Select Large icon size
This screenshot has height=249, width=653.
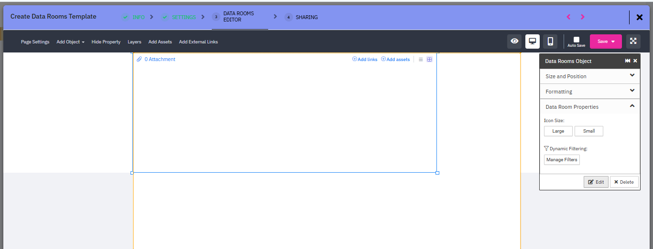point(558,131)
